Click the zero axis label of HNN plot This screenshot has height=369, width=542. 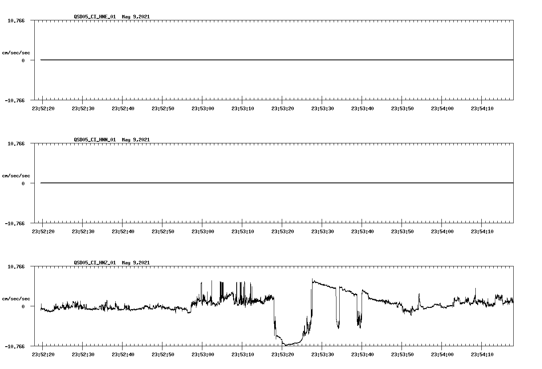tap(23, 184)
